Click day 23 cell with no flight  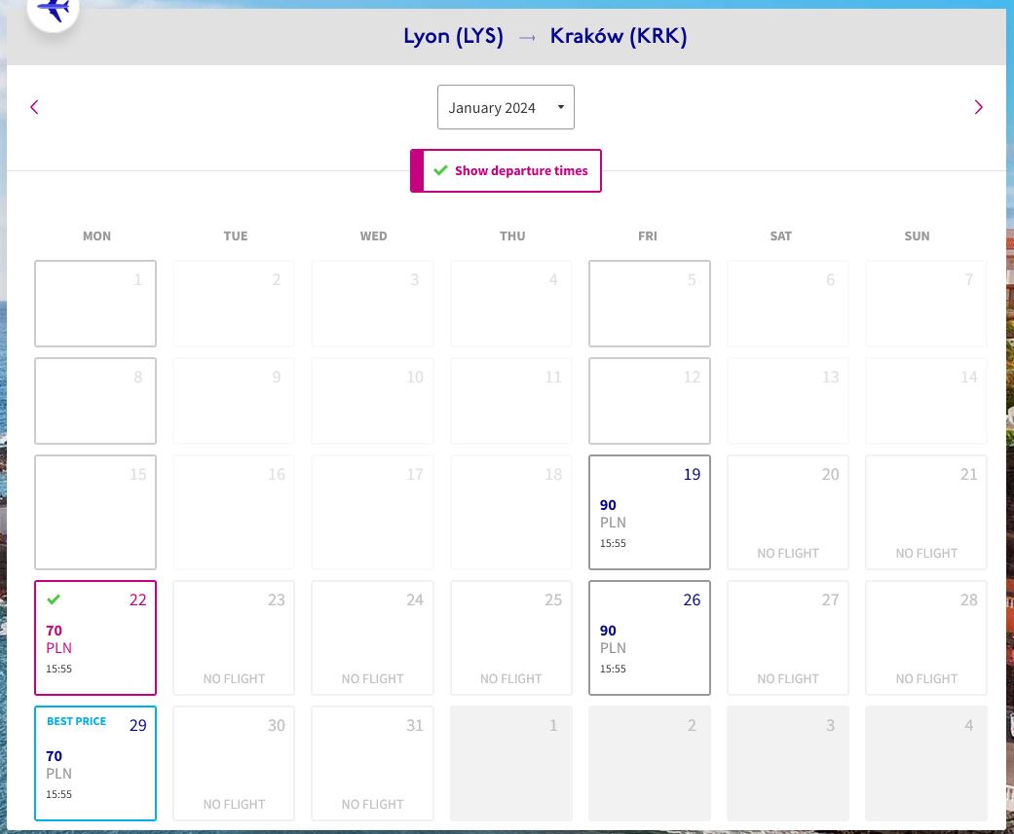click(234, 637)
